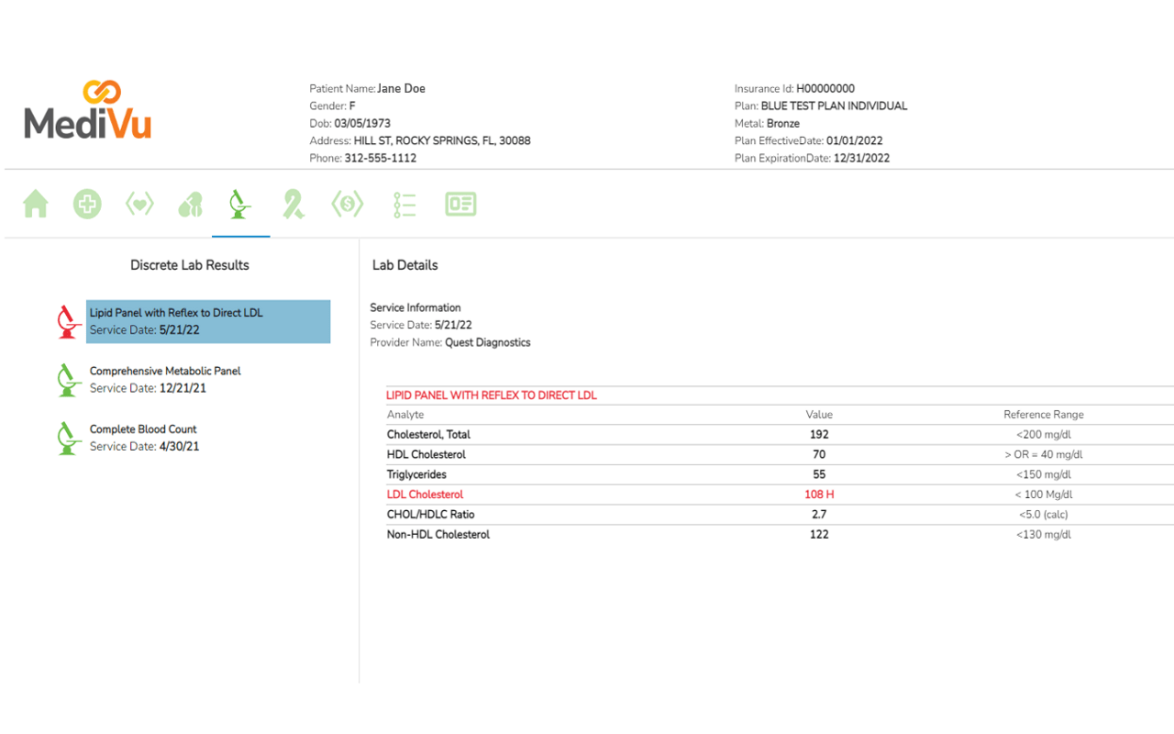Image resolution: width=1174 pixels, height=734 pixels.
Task: Click the Reference Range column header
Action: (1044, 415)
